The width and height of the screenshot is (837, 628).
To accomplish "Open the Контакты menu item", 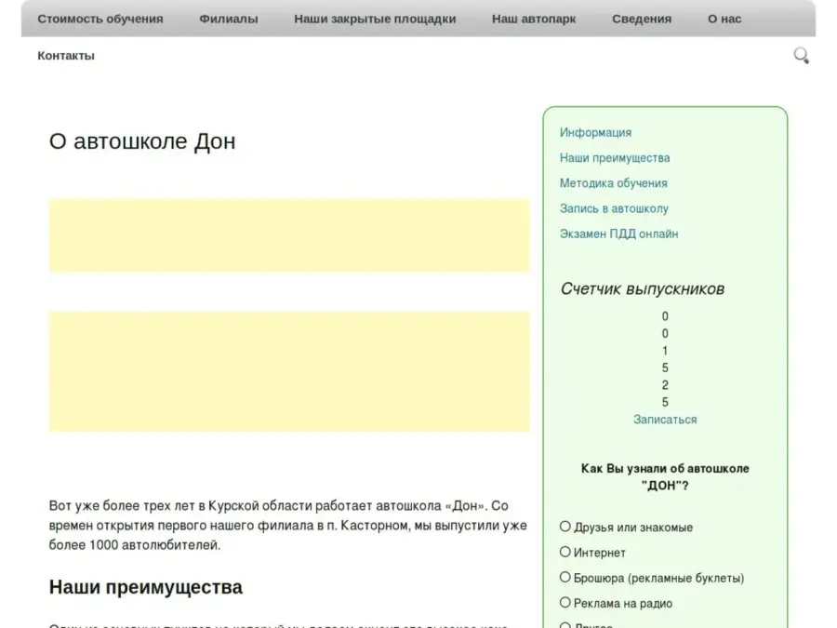I will click(66, 56).
